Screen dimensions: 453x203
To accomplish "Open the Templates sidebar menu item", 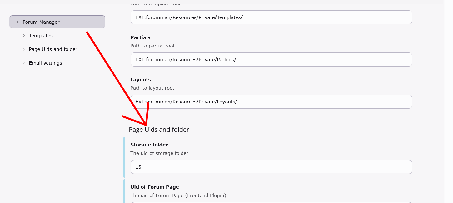I will pos(41,36).
